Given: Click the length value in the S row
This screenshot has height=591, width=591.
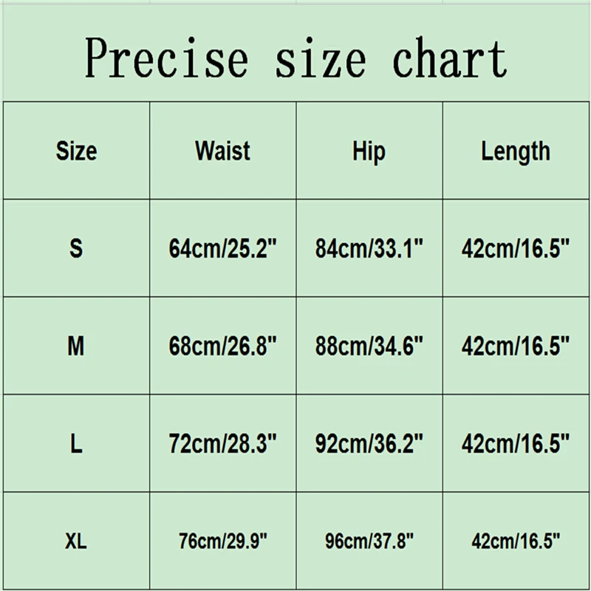Looking at the screenshot, I should point(516,249).
